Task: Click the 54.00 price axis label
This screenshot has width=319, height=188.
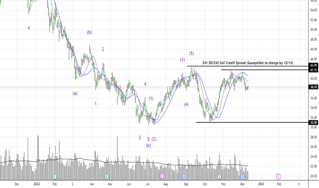Action: (314, 10)
